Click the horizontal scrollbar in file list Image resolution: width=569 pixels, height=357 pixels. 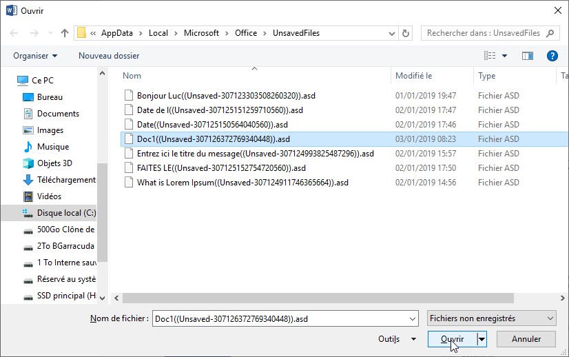pyautogui.click(x=317, y=298)
